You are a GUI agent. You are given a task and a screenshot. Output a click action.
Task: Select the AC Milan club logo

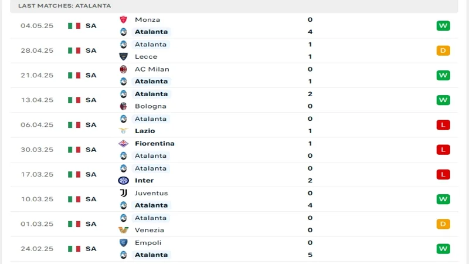123,69
